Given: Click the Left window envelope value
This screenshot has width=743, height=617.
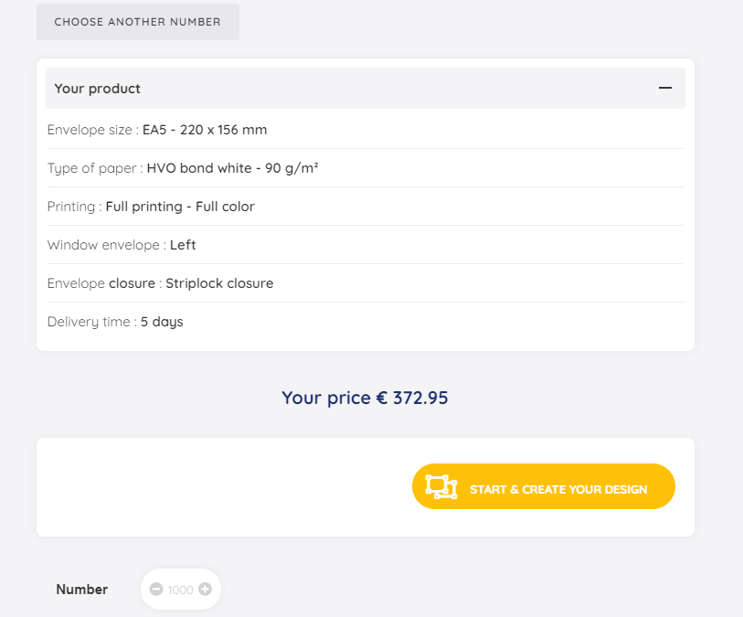Looking at the screenshot, I should pos(183,245).
